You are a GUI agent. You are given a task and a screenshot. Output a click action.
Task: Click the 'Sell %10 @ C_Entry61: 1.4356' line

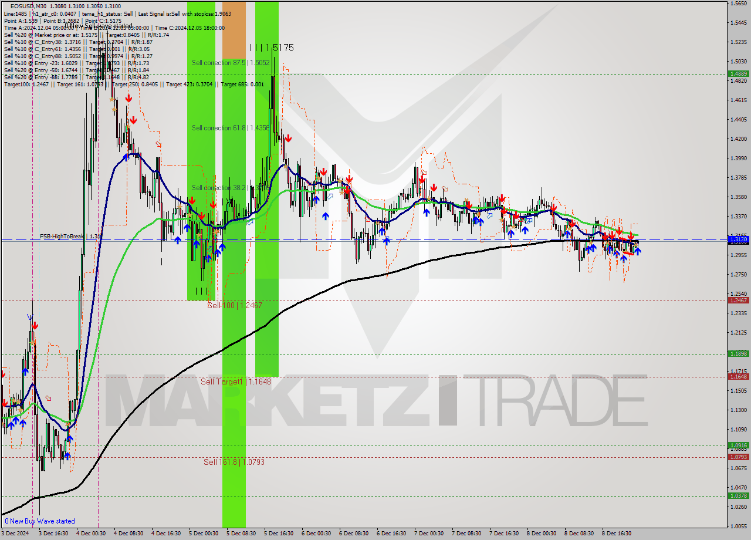point(78,49)
